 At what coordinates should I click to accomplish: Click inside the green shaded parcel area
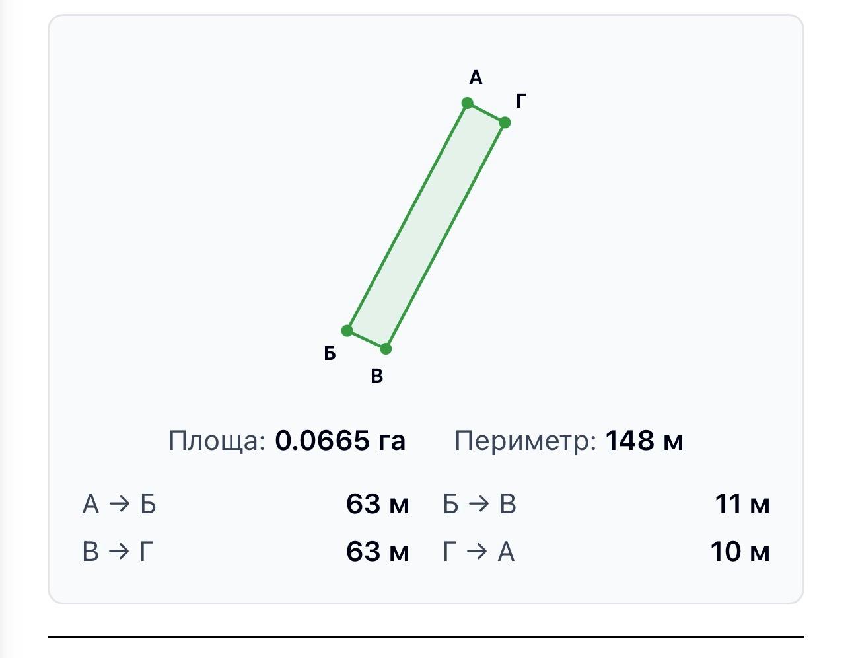pos(426,226)
